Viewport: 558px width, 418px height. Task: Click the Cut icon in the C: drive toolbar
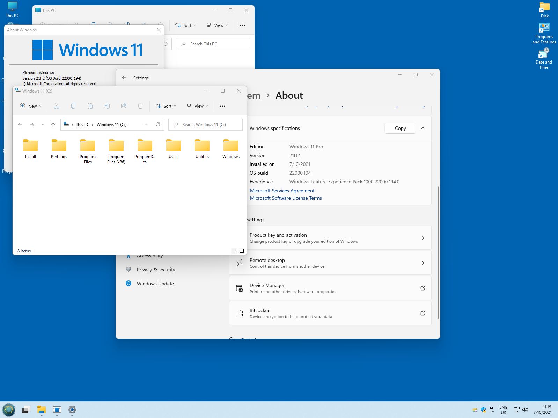[x=57, y=106]
